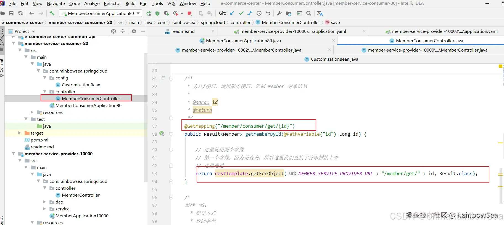504x225 pixels.
Task: Switch to the readme.md tab
Action: click(183, 31)
